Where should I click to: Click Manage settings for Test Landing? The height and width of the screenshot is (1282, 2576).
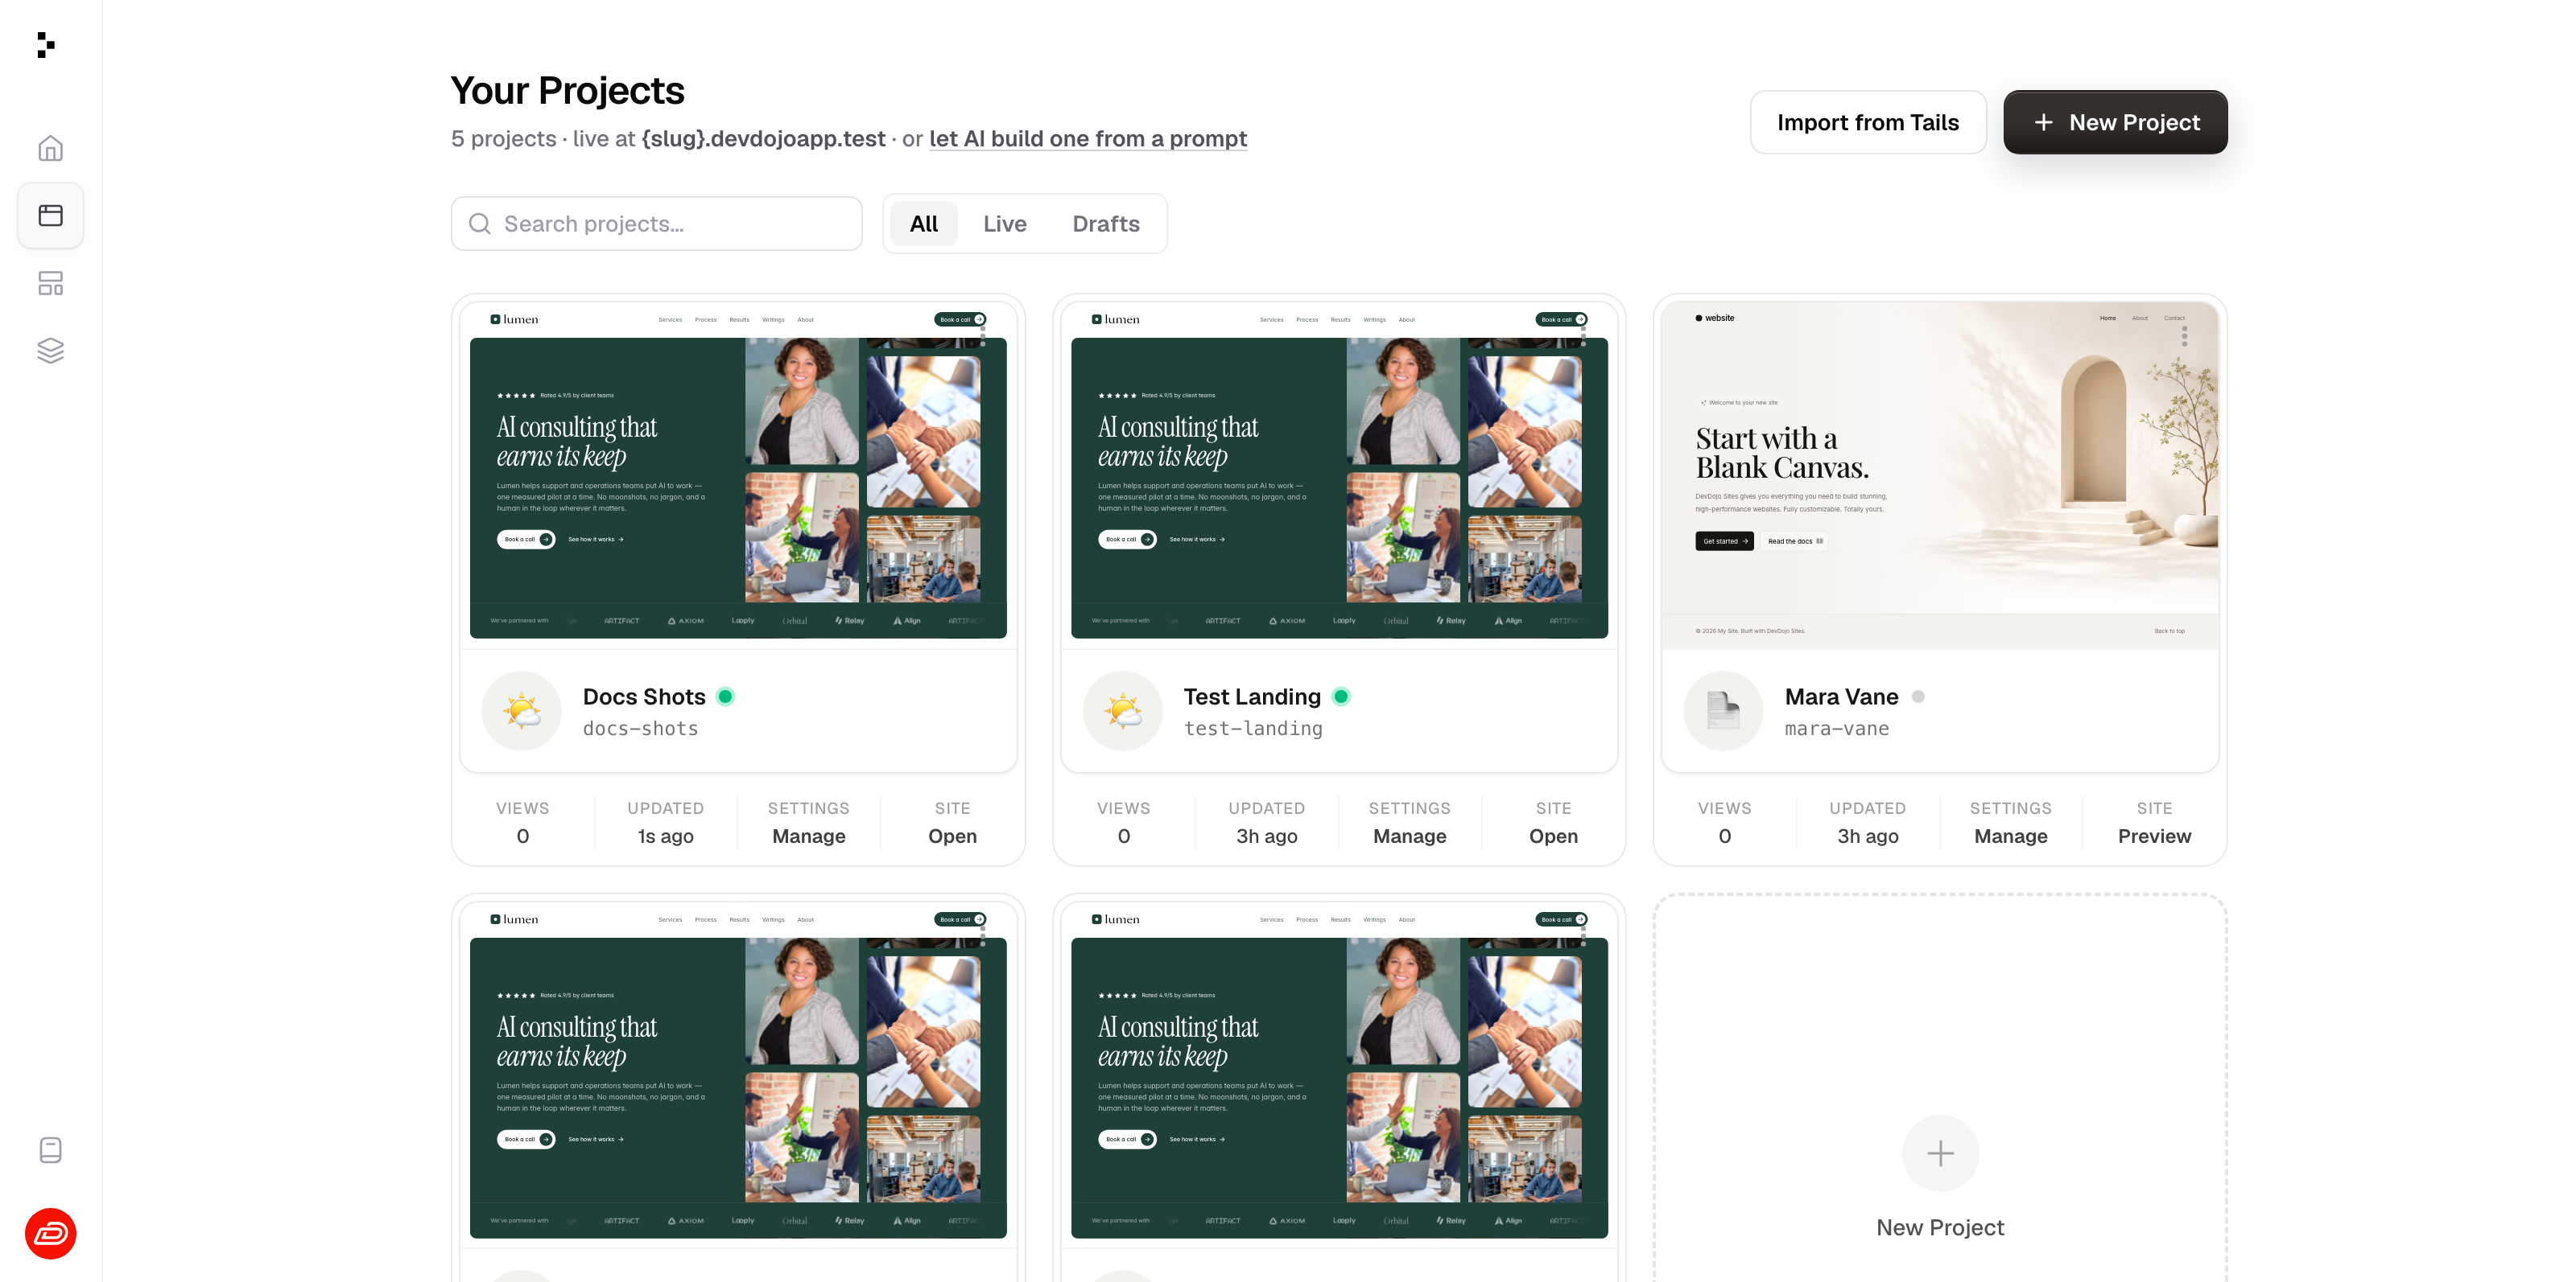1409,836
